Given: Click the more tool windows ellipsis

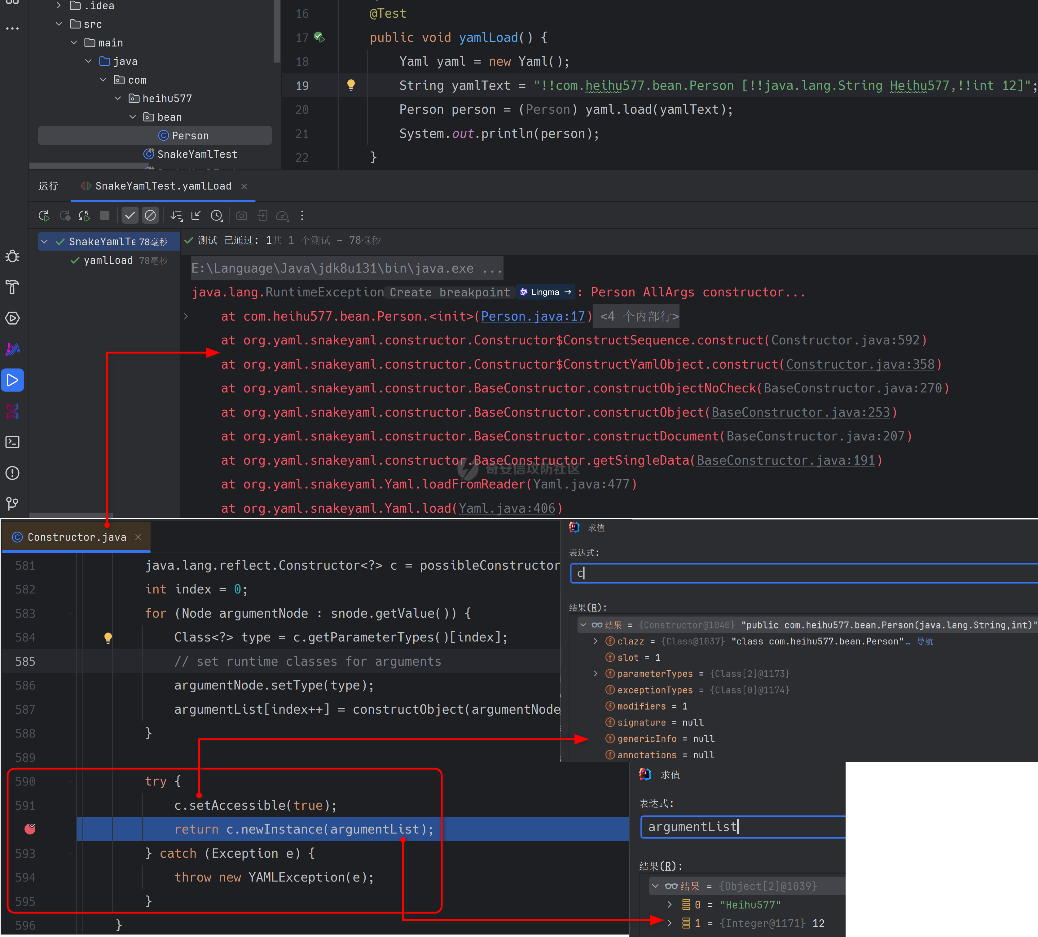Looking at the screenshot, I should (x=12, y=28).
